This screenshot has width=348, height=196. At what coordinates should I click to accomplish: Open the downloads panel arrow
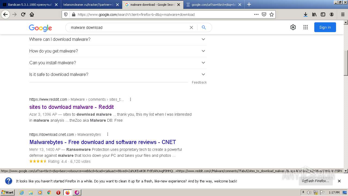[306, 14]
